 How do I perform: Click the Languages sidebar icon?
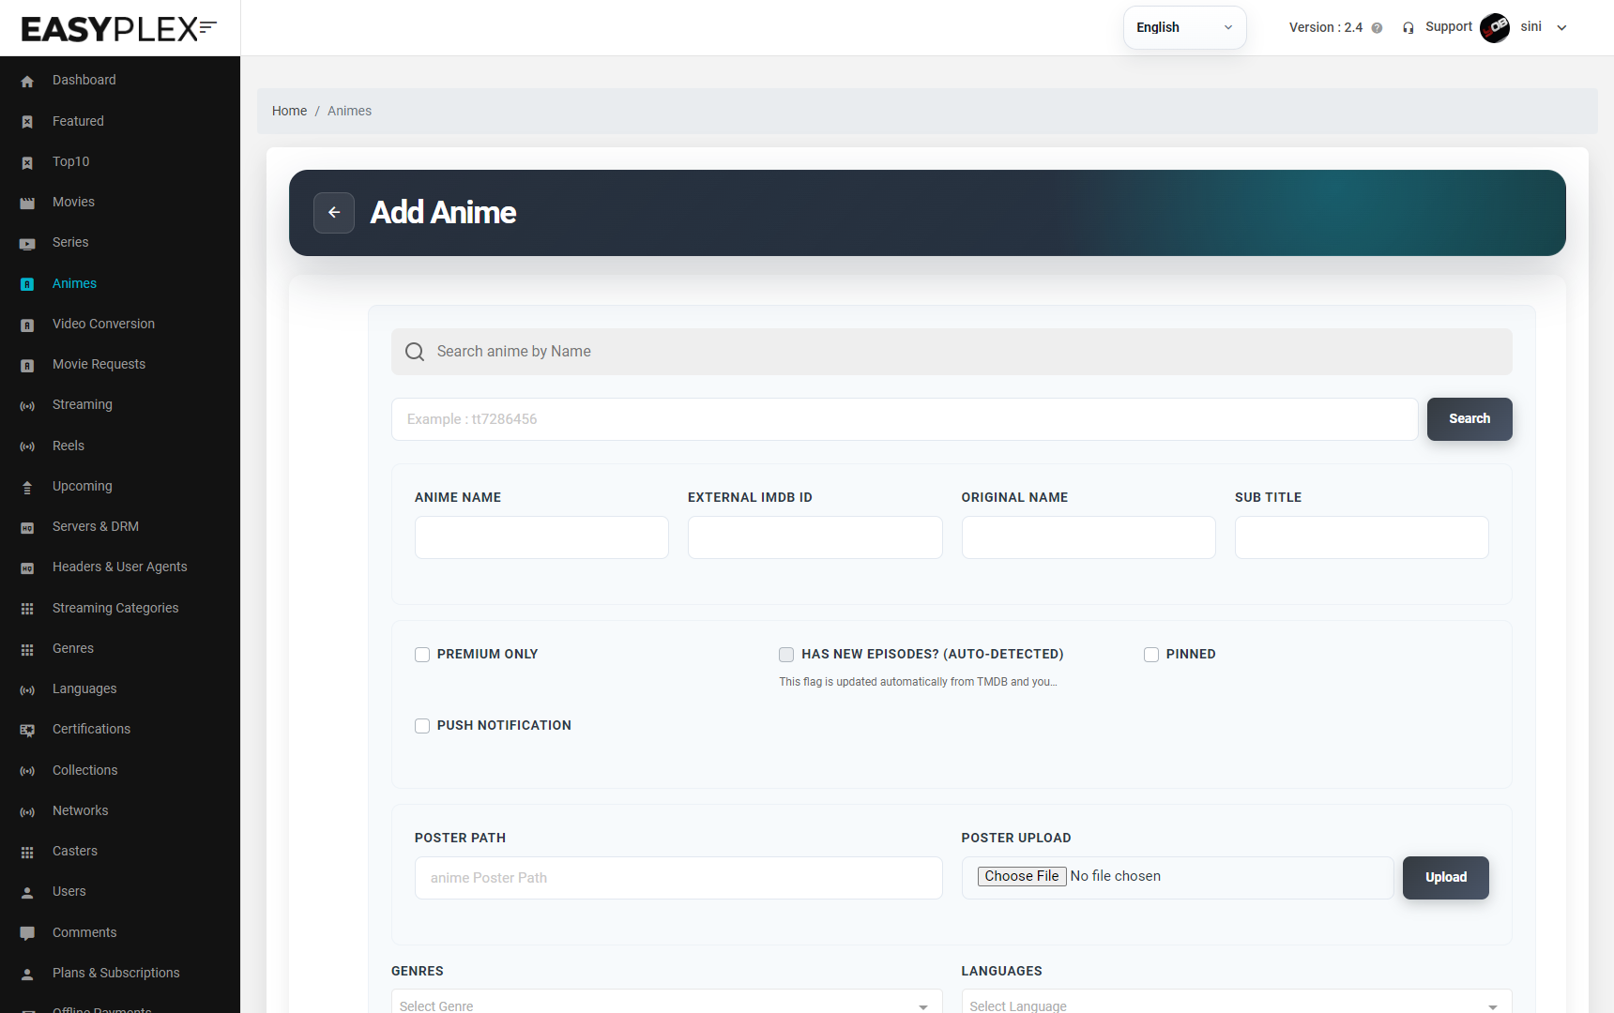[x=27, y=690]
